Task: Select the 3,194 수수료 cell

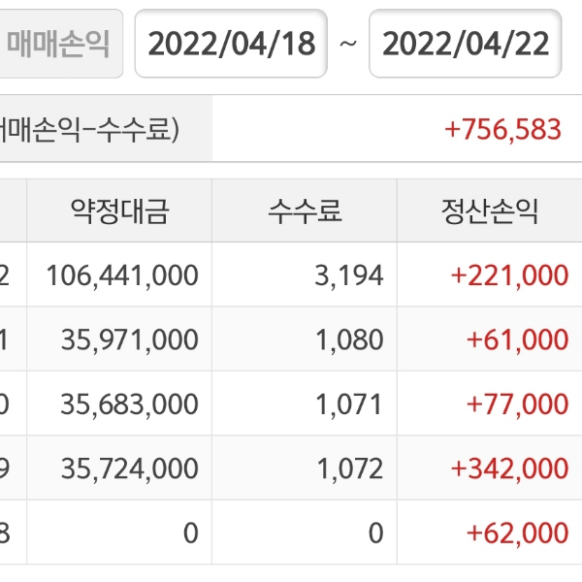Action: 349,275
